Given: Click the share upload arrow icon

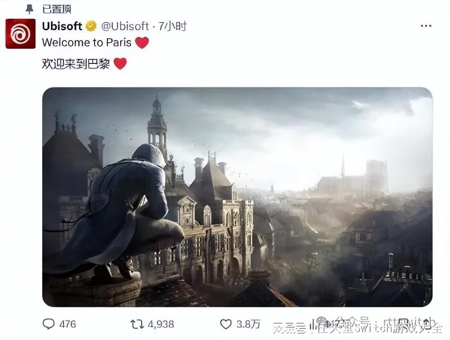Looking at the screenshot, I should click(427, 323).
